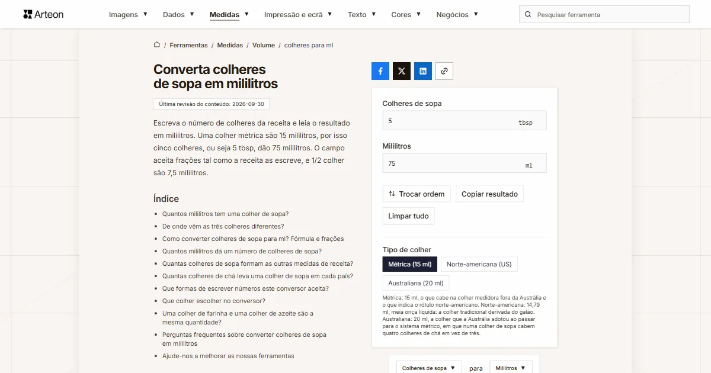This screenshot has width=711, height=373.
Task: Click the Arteon logo
Action: tap(43, 14)
